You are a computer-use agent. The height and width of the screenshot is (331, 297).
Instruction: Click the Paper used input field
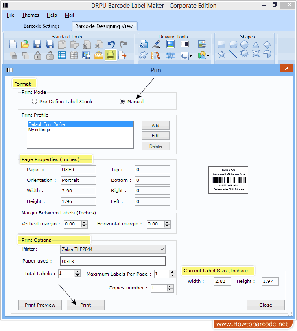pos(113,261)
